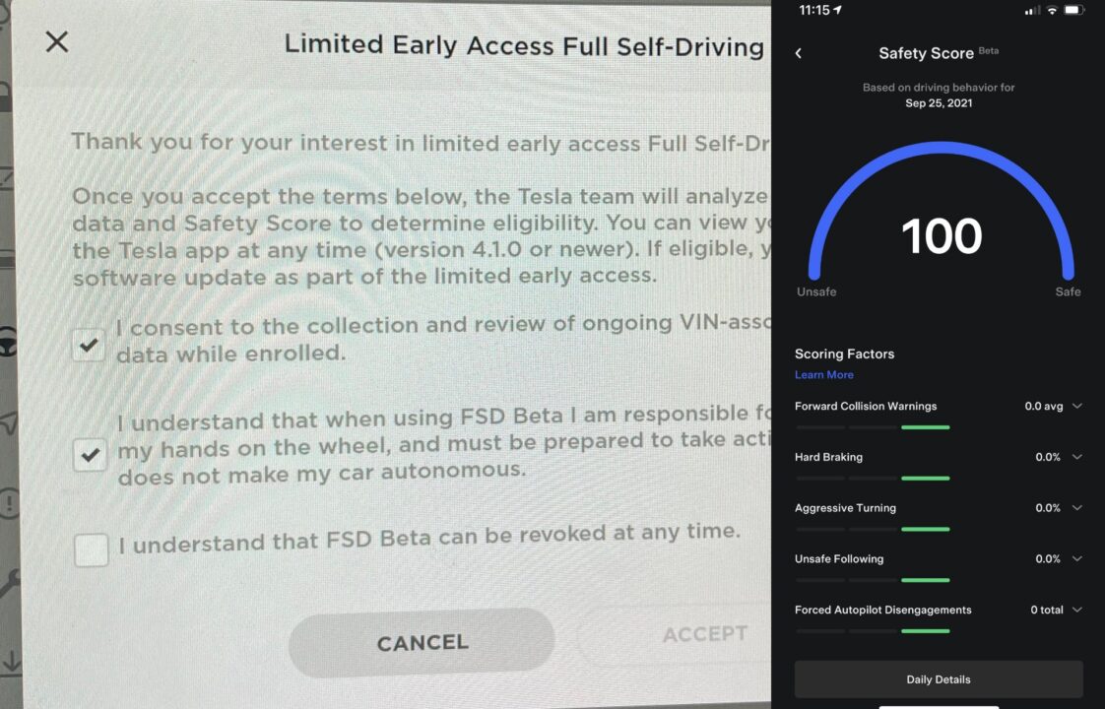Go back using the Safety Score back arrow
The image size is (1105, 709).
[799, 53]
